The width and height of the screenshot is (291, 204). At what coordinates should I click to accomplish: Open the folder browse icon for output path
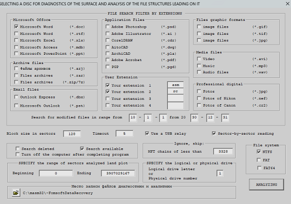click(16, 193)
